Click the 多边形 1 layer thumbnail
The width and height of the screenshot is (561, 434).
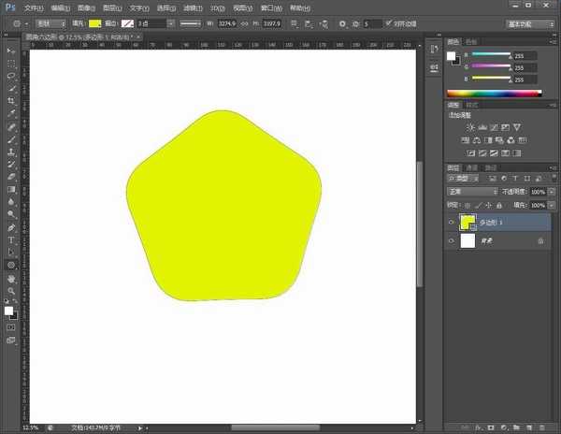(467, 223)
